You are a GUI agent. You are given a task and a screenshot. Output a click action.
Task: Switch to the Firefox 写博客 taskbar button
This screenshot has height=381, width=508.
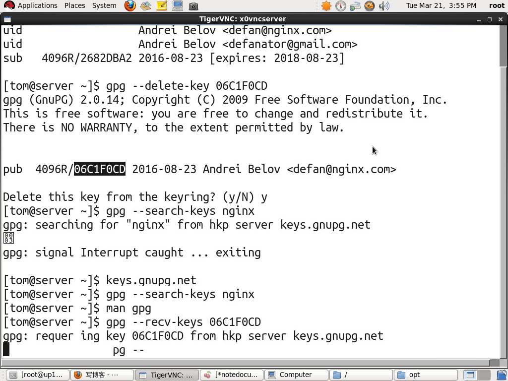coord(102,375)
